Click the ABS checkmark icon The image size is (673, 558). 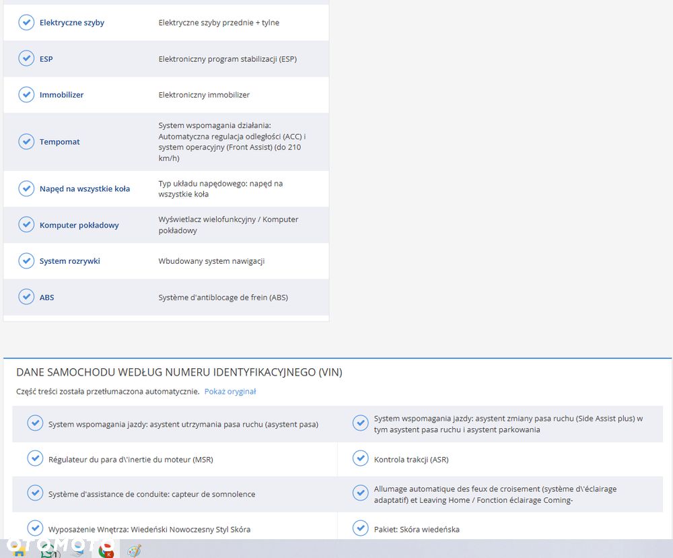point(26,297)
